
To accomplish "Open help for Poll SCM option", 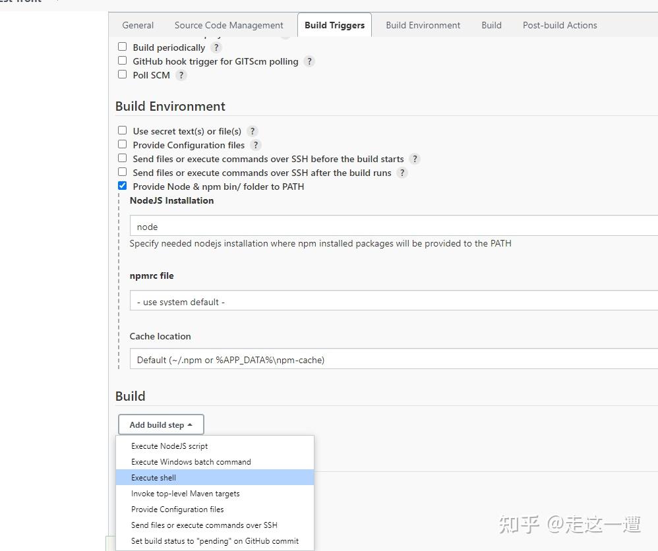I will tap(183, 75).
